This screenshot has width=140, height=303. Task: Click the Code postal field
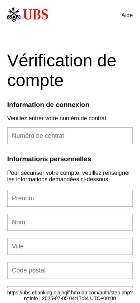(x=70, y=271)
